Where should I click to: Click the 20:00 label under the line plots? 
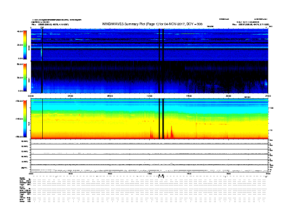coord(228,173)
